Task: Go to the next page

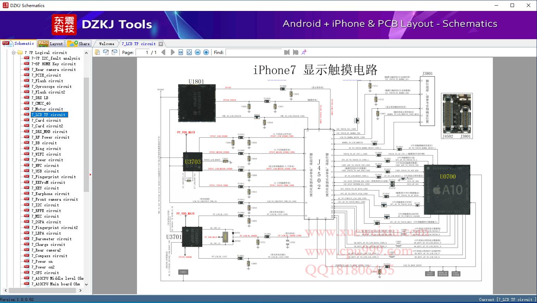Action: 172,52
